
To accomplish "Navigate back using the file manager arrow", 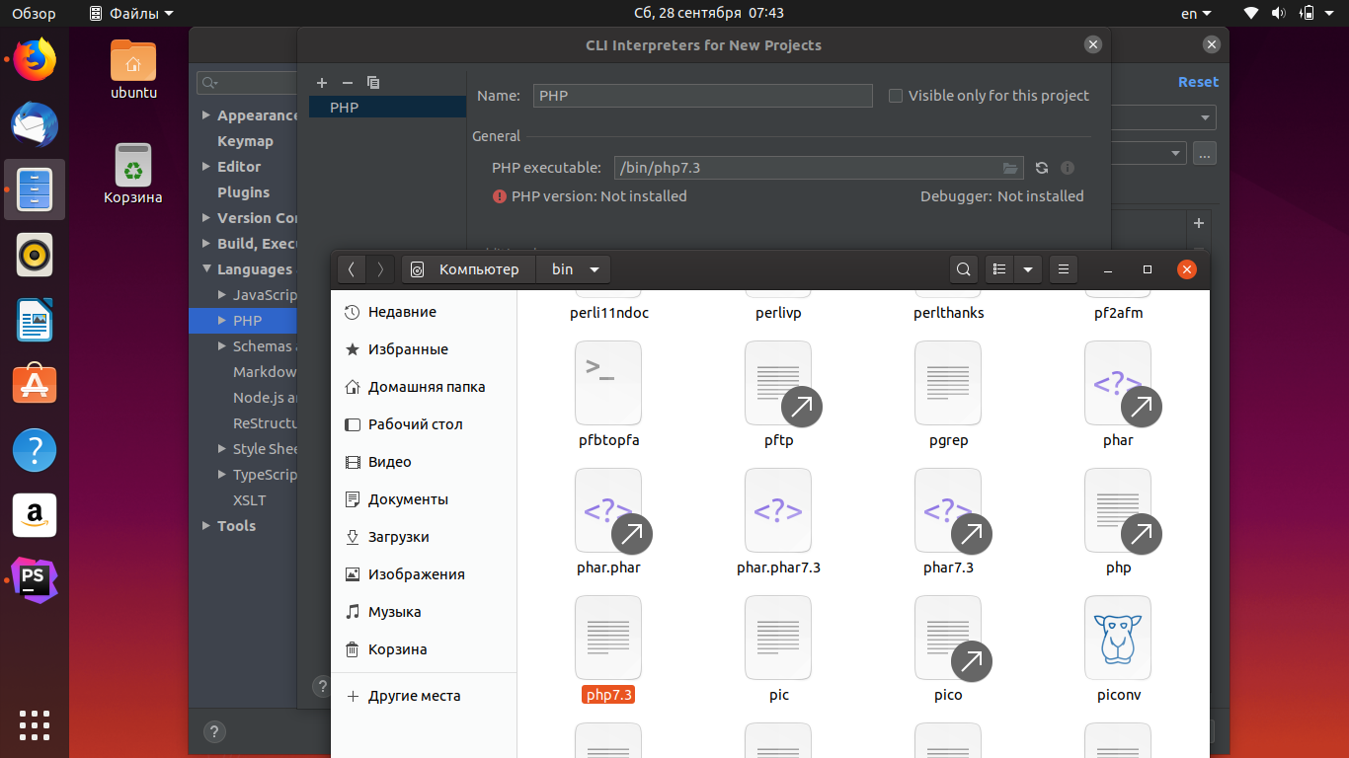I will (x=352, y=268).
